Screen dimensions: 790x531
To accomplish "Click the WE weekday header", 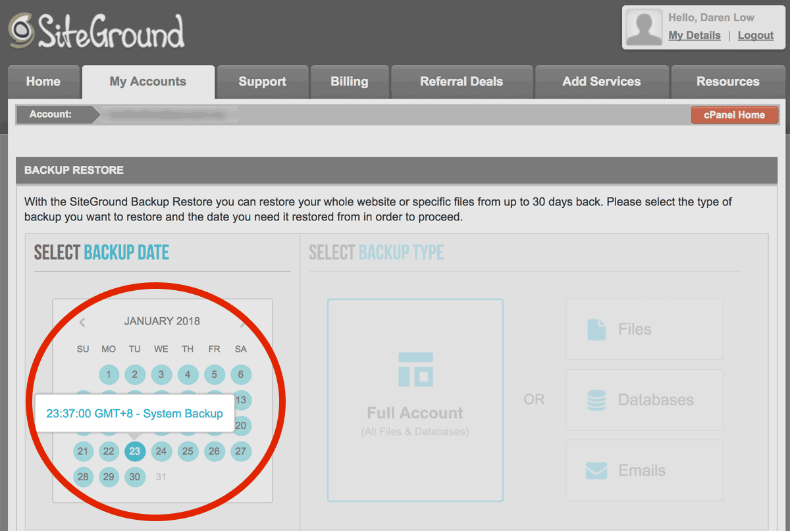I will [x=161, y=349].
